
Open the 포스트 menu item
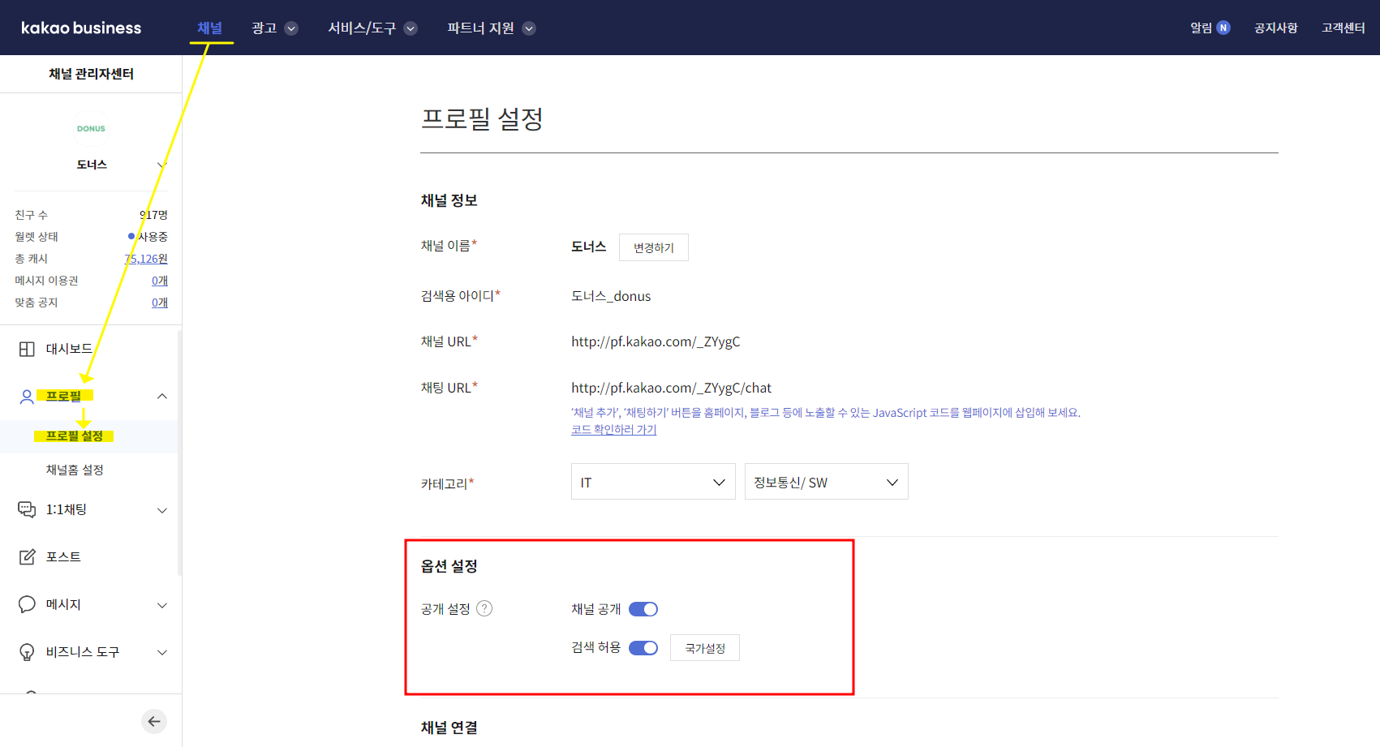click(x=63, y=556)
